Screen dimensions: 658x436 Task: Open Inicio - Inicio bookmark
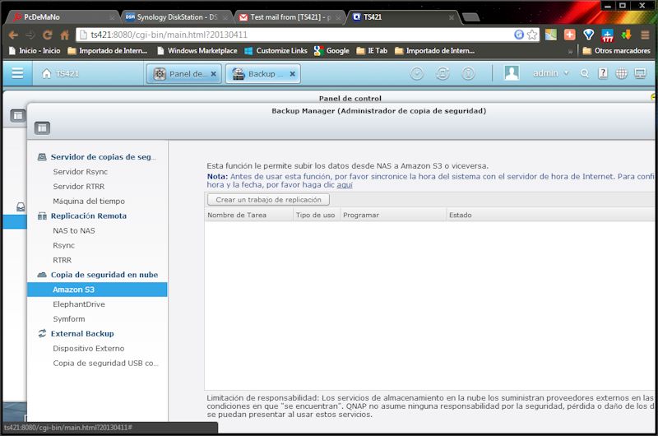click(35, 51)
